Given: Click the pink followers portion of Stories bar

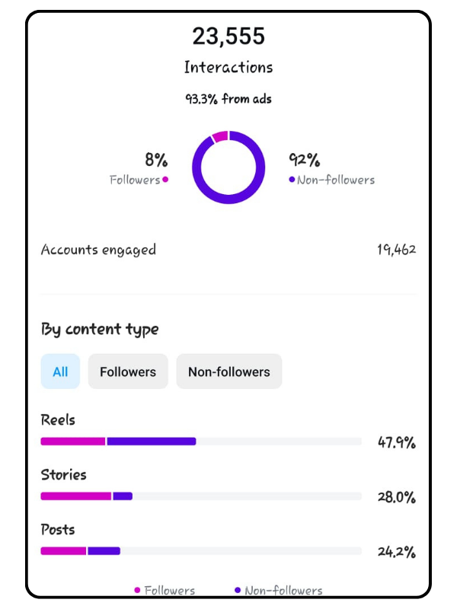Looking at the screenshot, I should [x=76, y=496].
